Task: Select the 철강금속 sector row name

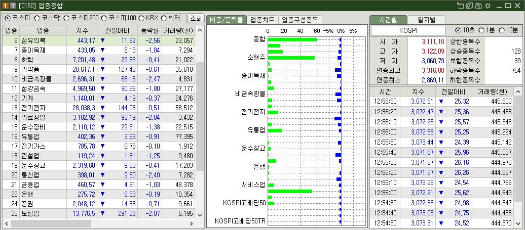Action: click(x=32, y=89)
